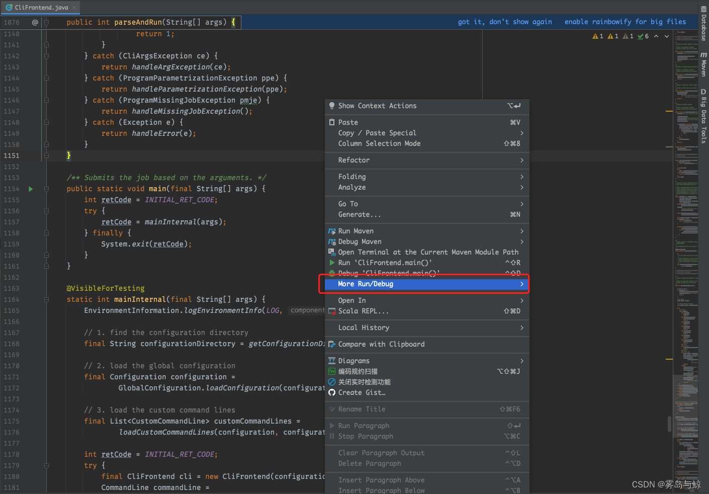
Task: Click the lightbulb icon of Show Context Actions
Action: click(332, 106)
